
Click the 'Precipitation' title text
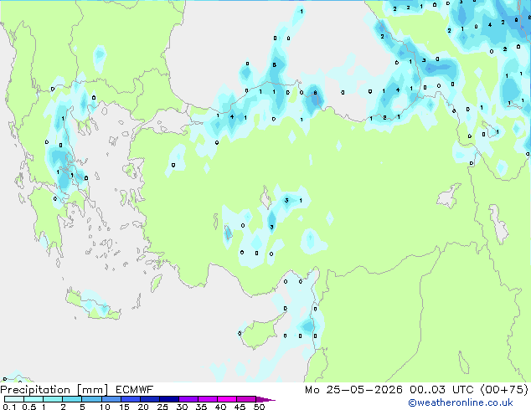click(x=35, y=390)
